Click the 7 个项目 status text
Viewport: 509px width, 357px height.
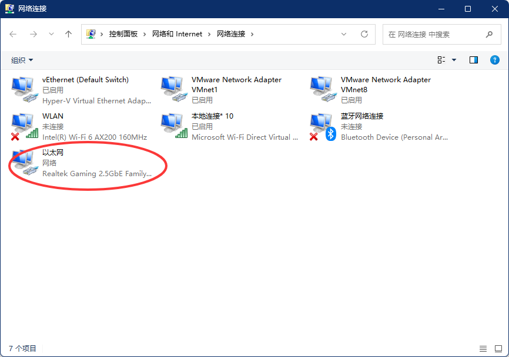[x=22, y=349]
